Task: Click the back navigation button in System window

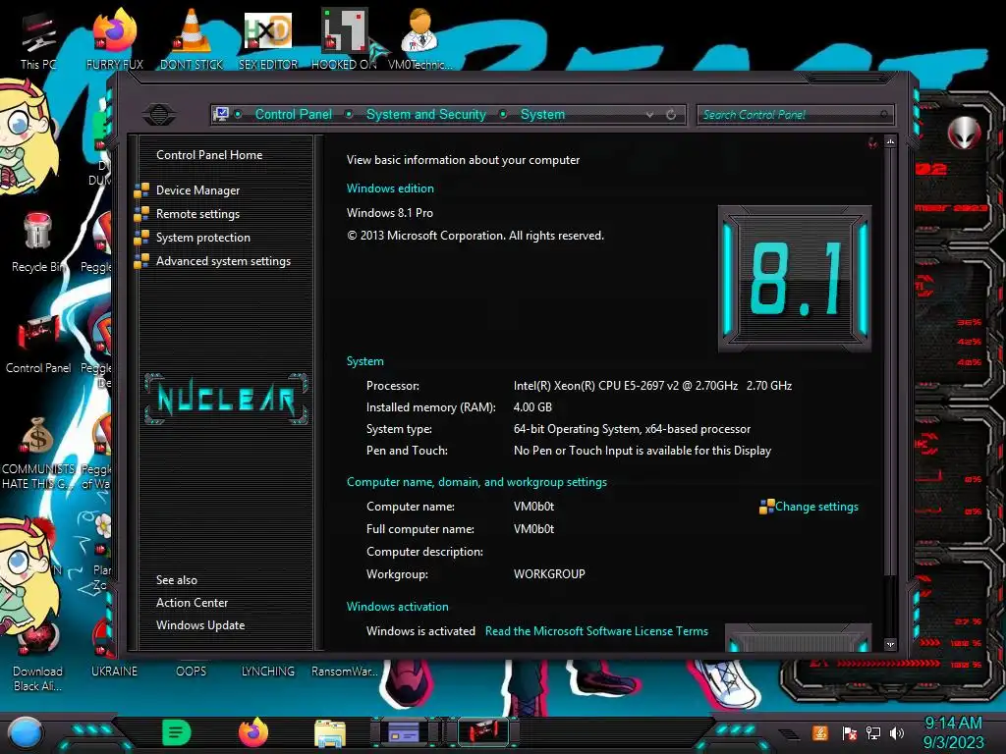Action: [x=159, y=114]
